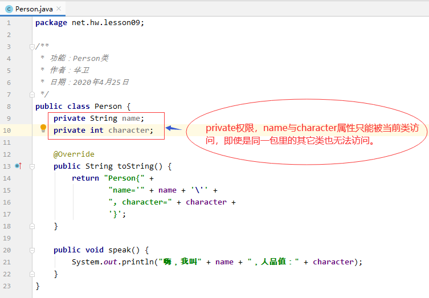
Task: Click the package name net.hw.lesson09
Action: 106,23
